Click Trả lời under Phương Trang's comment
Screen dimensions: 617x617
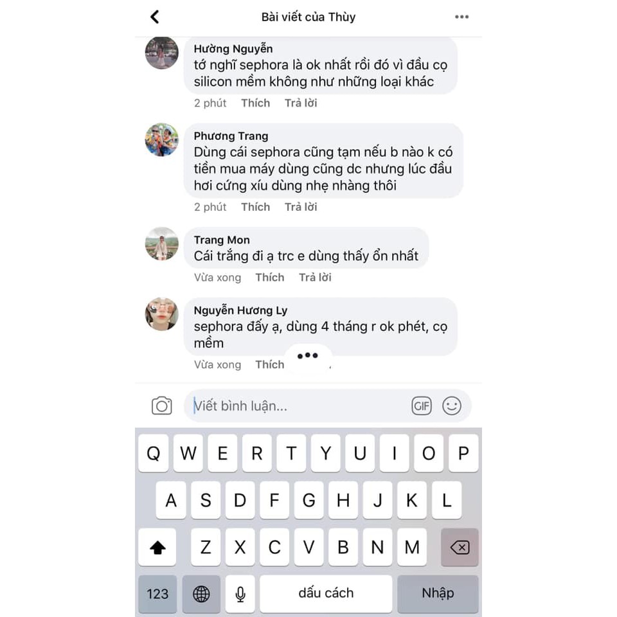pos(301,207)
